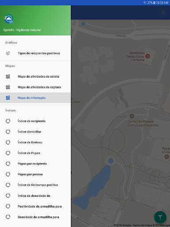Click the Epi Info app logo

click(x=9, y=19)
